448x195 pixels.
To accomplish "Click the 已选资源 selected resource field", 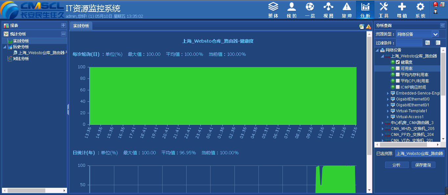I will point(420,153).
